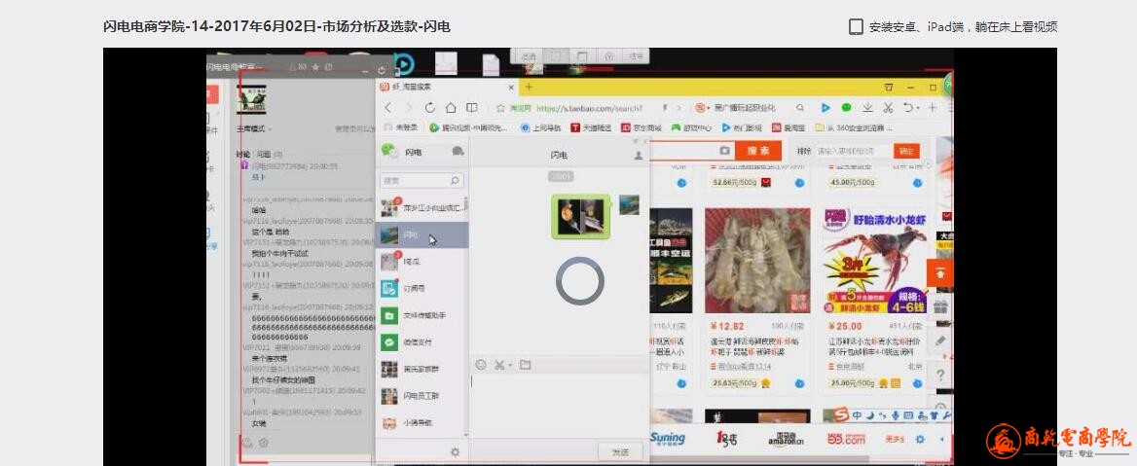Click the orange back-to-top button
1137x466 pixels.
939,273
